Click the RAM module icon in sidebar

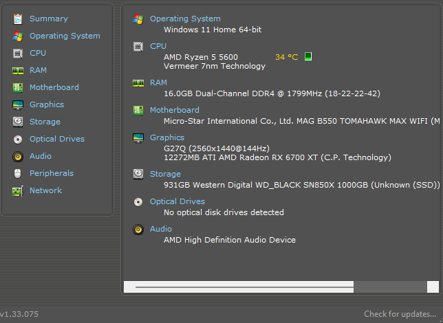click(x=17, y=70)
